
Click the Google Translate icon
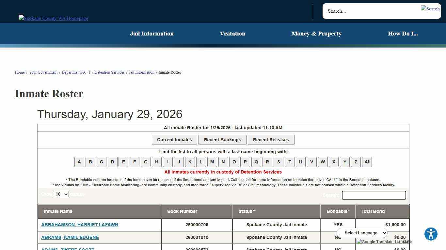tap(359, 242)
